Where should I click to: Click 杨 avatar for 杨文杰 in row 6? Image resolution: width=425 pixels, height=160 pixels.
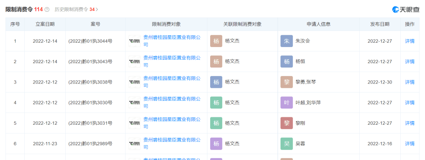(x=216, y=144)
